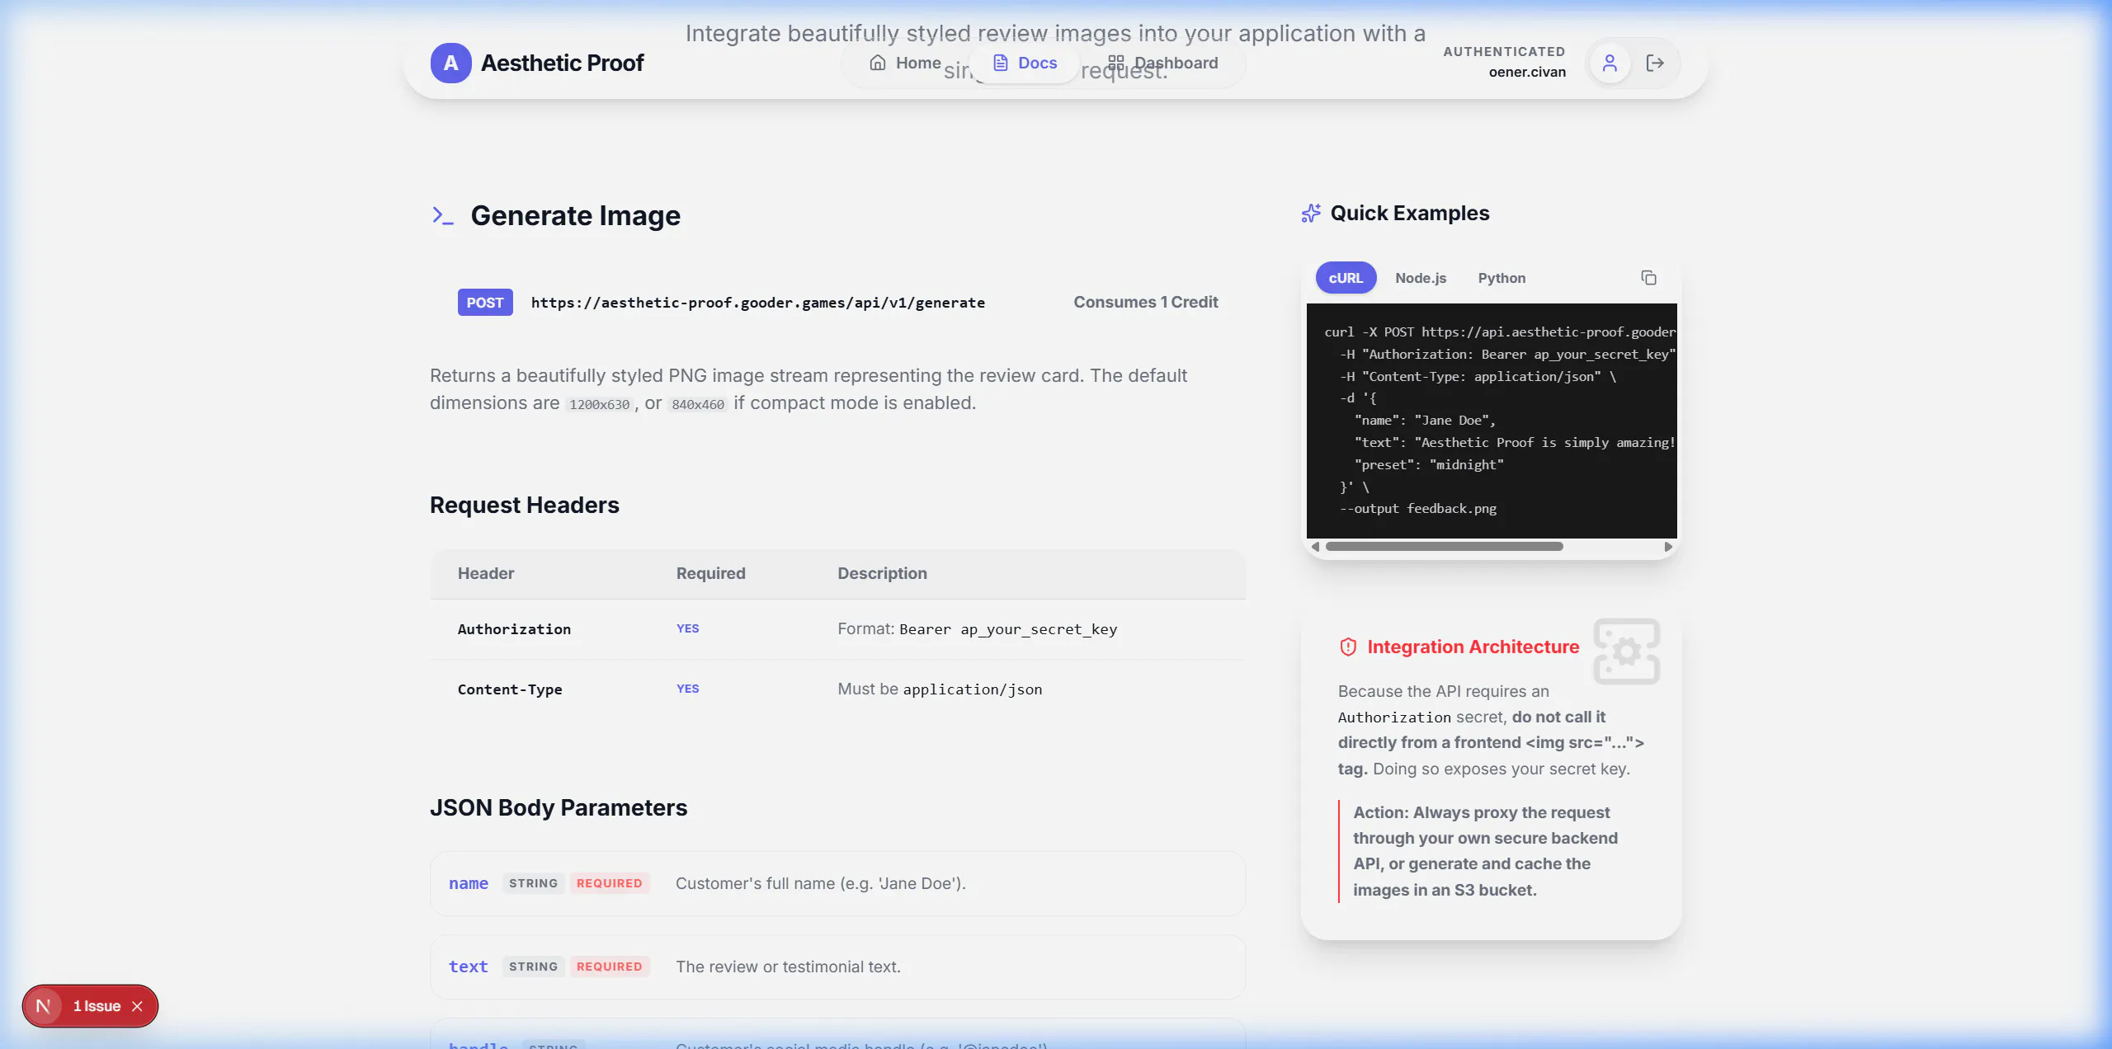Click the application/json description text
This screenshot has height=1049, width=2112.
tap(973, 689)
